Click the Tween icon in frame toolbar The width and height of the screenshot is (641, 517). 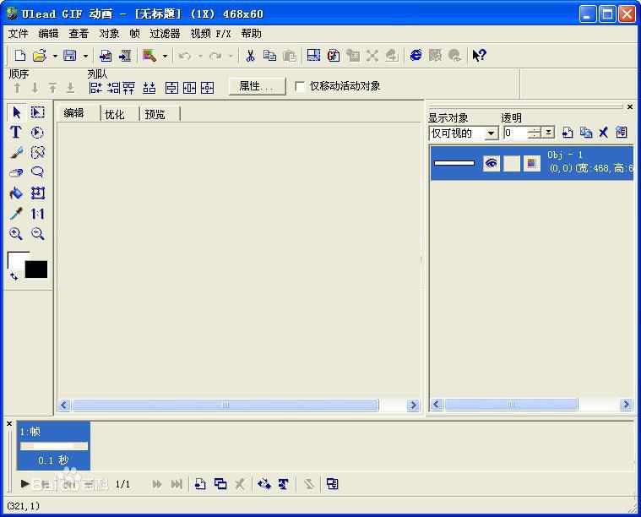264,484
